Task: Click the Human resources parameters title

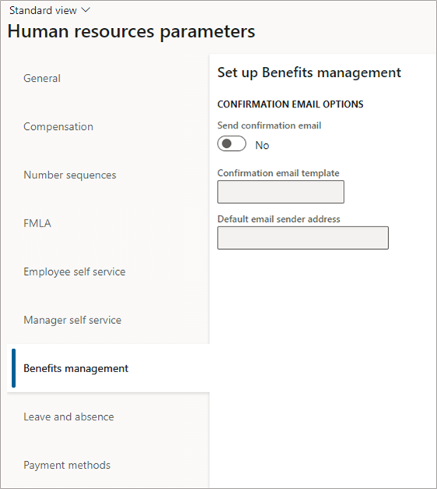Action: point(131,32)
